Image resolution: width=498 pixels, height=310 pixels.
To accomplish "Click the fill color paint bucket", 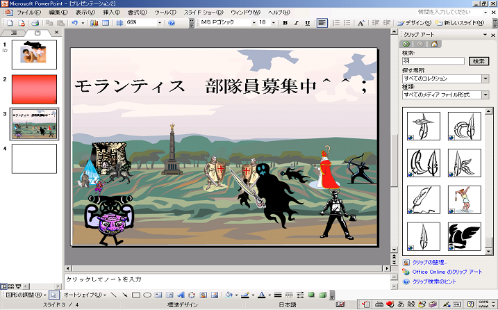I will pos(229,295).
